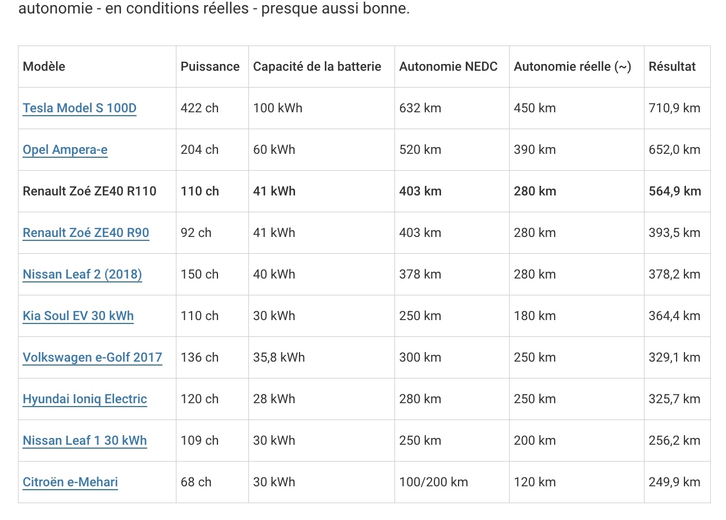Image resolution: width=726 pixels, height=520 pixels.
Task: Visit the Kia Soul EV 30 kWh link
Action: [x=78, y=316]
